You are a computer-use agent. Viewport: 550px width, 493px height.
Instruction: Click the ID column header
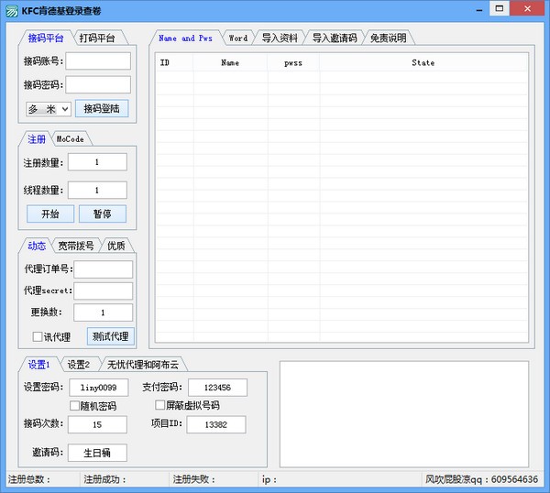click(174, 62)
